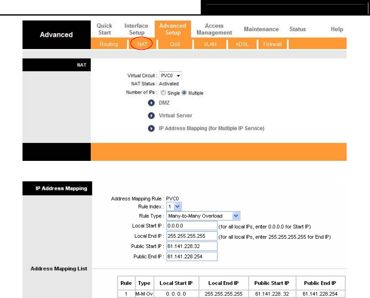
Task: Open the Maintenance tab
Action: click(261, 29)
